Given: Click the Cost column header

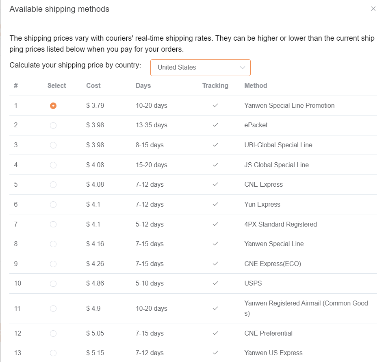Looking at the screenshot, I should coord(93,85).
